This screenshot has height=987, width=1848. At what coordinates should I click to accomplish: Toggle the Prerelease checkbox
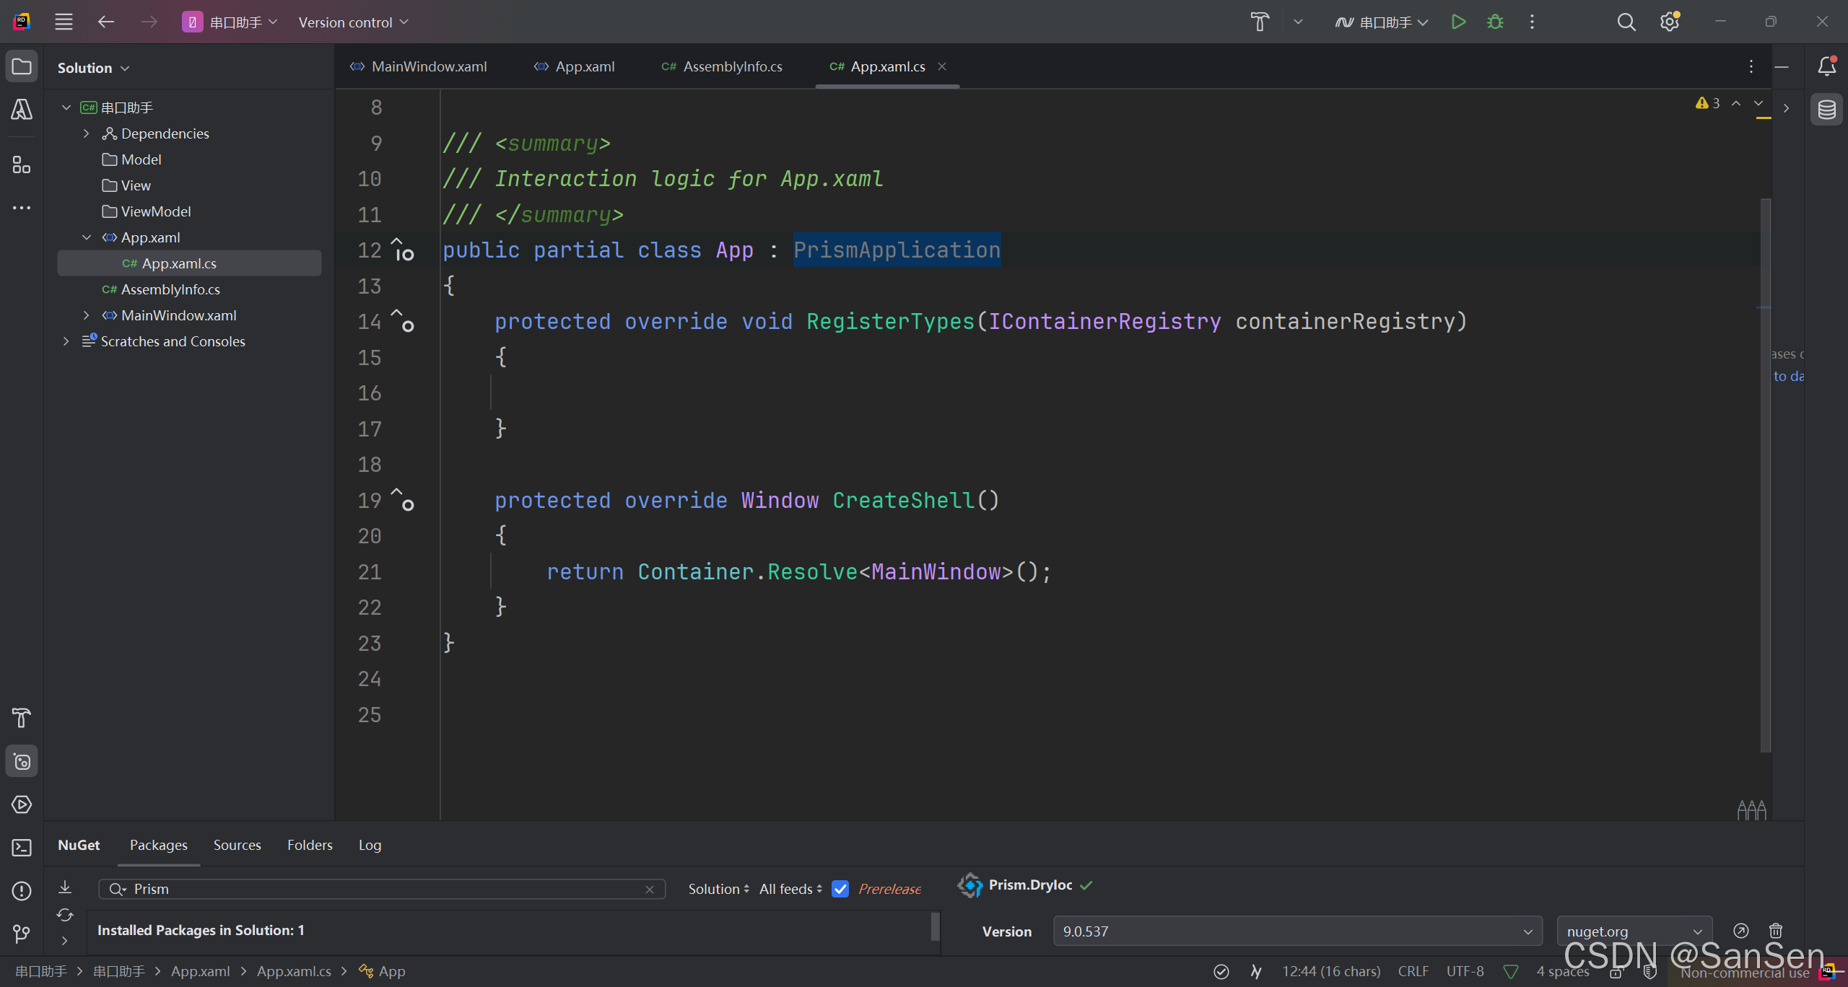[840, 889]
